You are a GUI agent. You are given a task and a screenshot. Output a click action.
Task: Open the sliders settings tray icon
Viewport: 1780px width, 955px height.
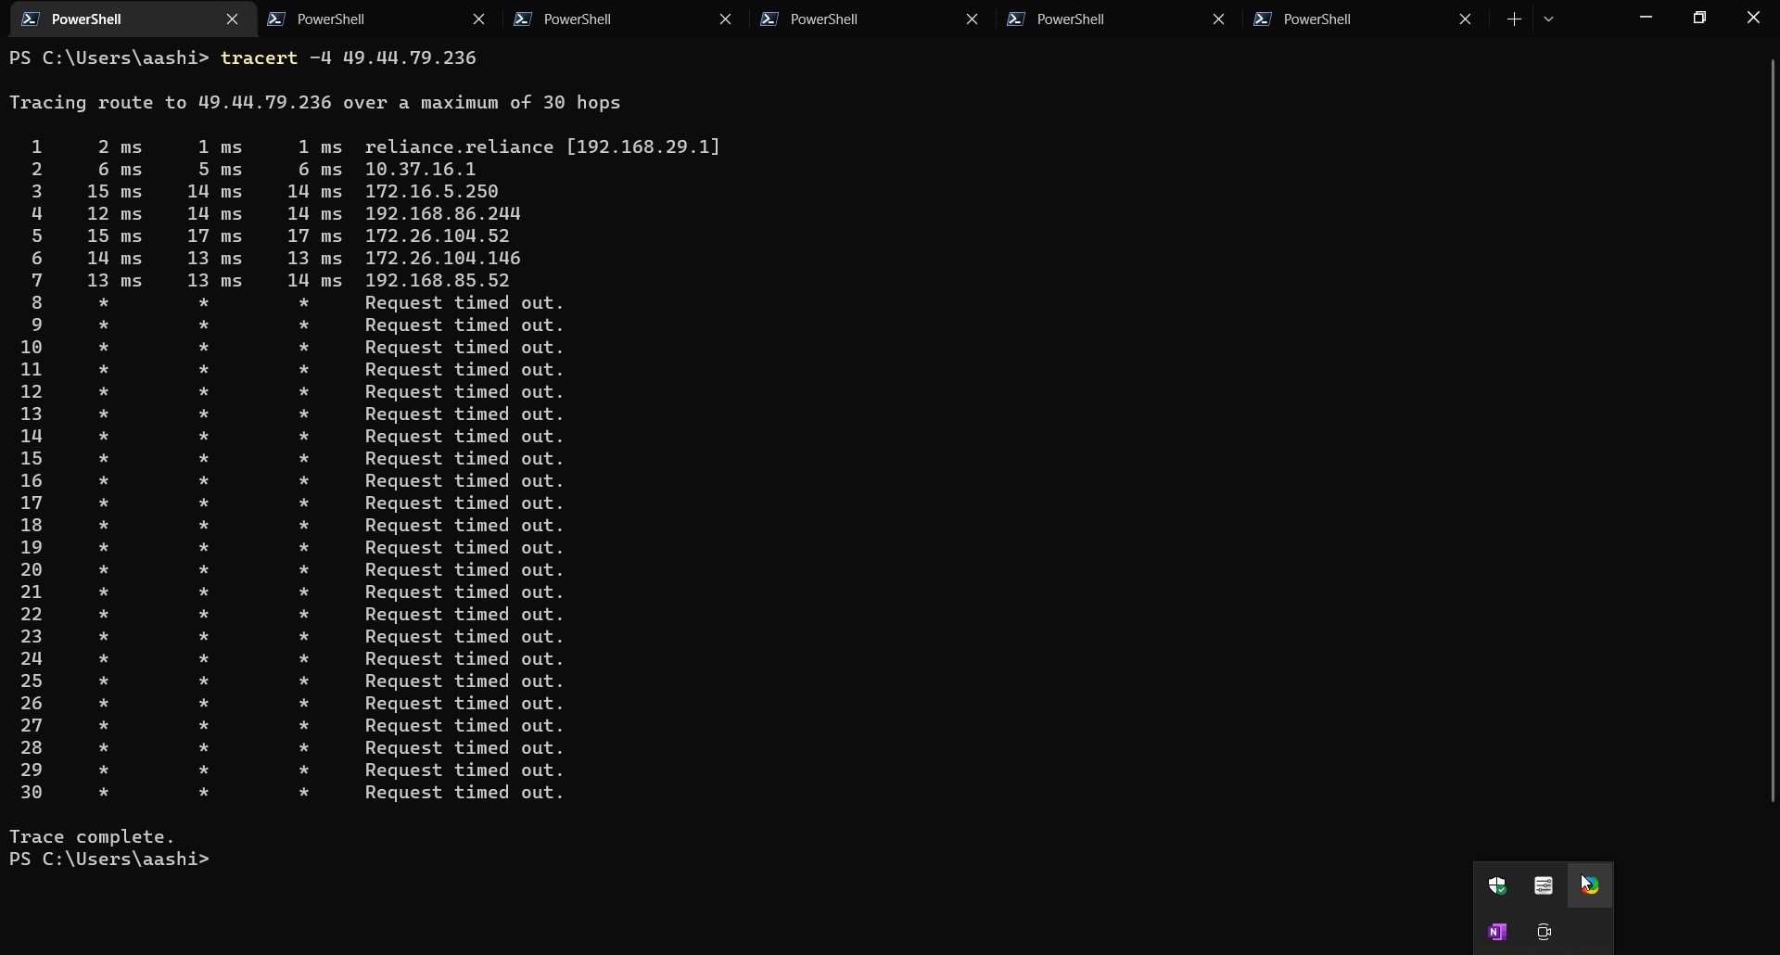1544,885
